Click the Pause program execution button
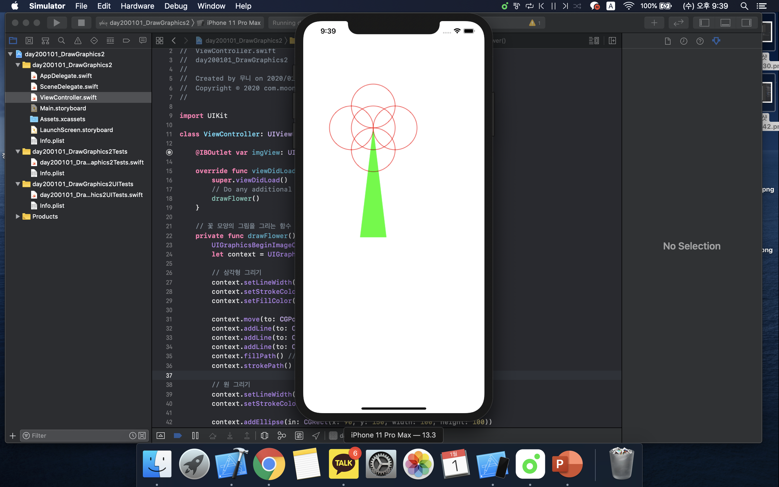The image size is (779, 487). [195, 436]
